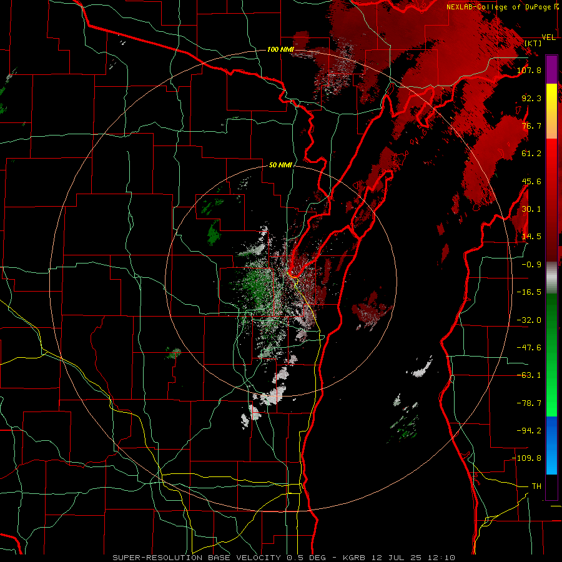Click the 107.8 legend value

529,70
